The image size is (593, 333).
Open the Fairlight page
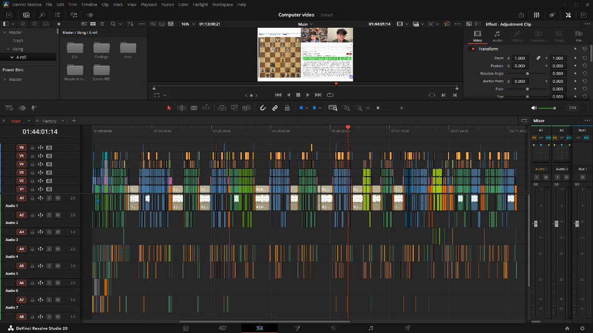tap(371, 328)
